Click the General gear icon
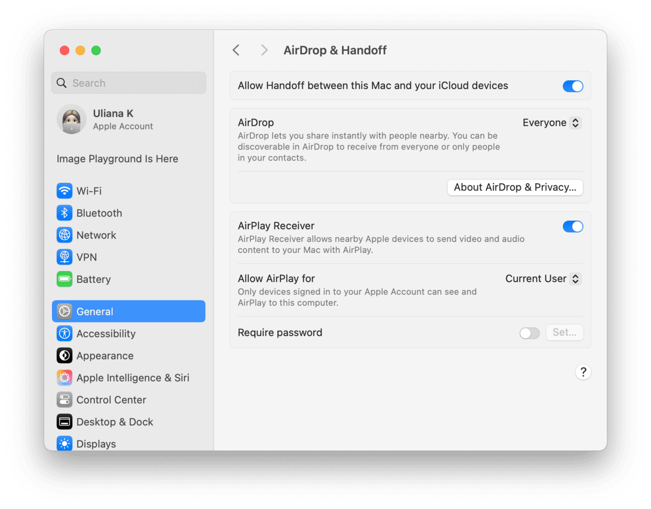 [65, 311]
